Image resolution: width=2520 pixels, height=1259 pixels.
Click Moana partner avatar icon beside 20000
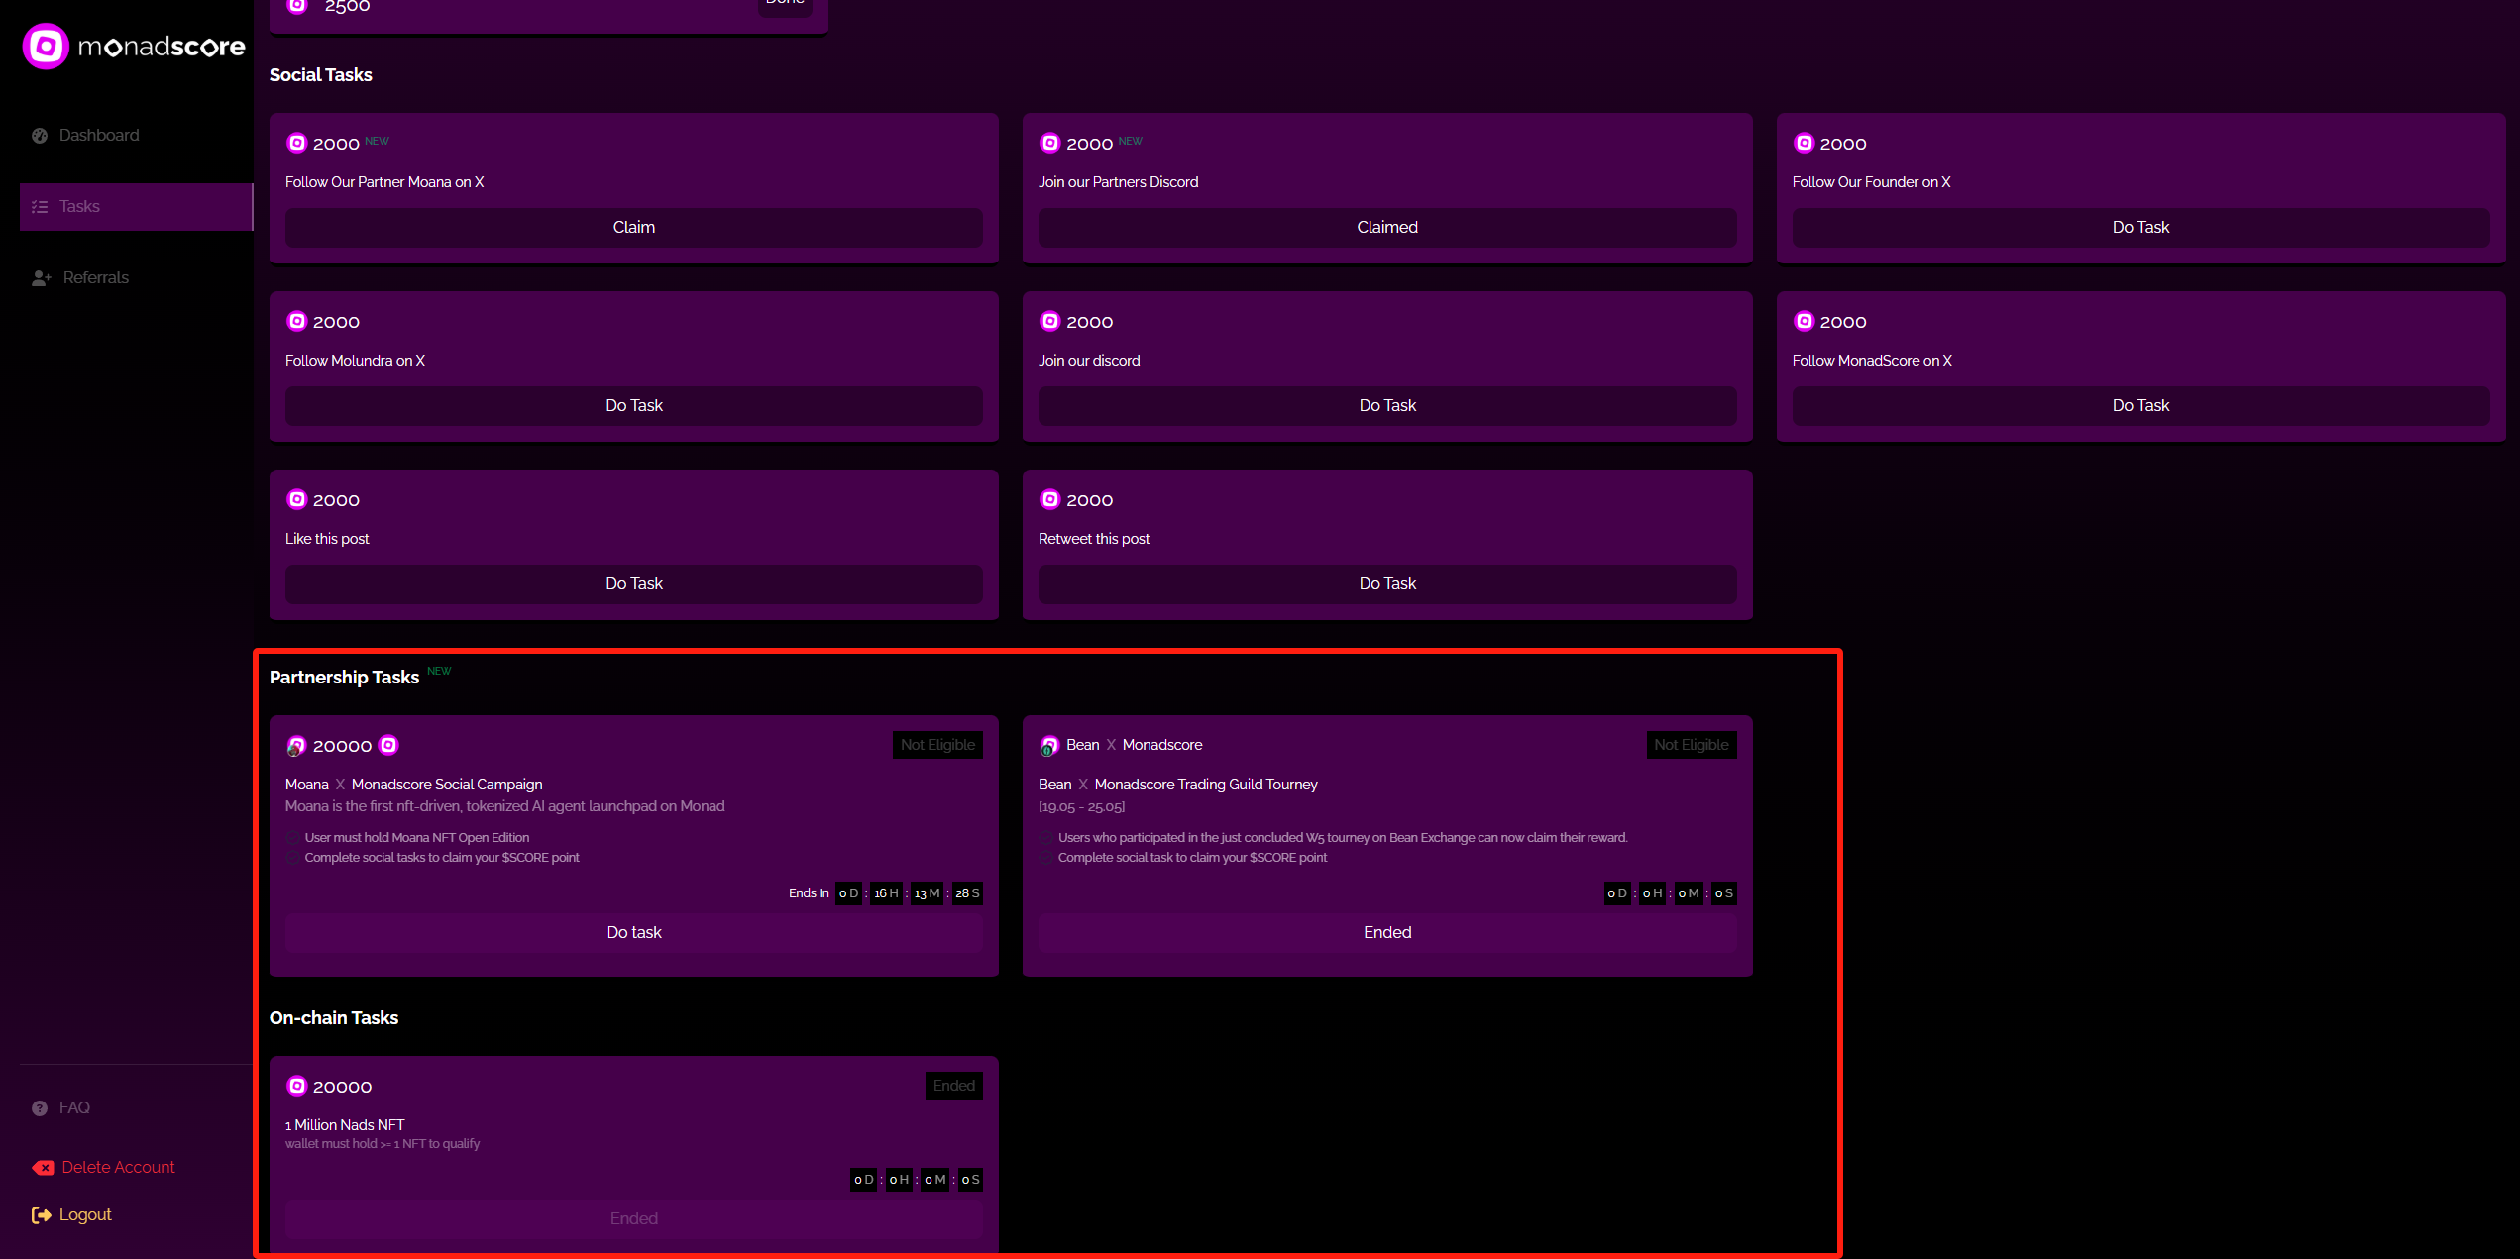pyautogui.click(x=296, y=746)
